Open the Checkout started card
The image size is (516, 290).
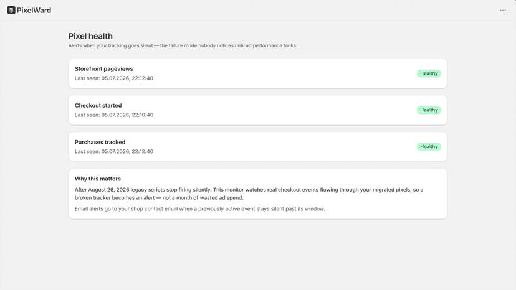click(x=257, y=110)
